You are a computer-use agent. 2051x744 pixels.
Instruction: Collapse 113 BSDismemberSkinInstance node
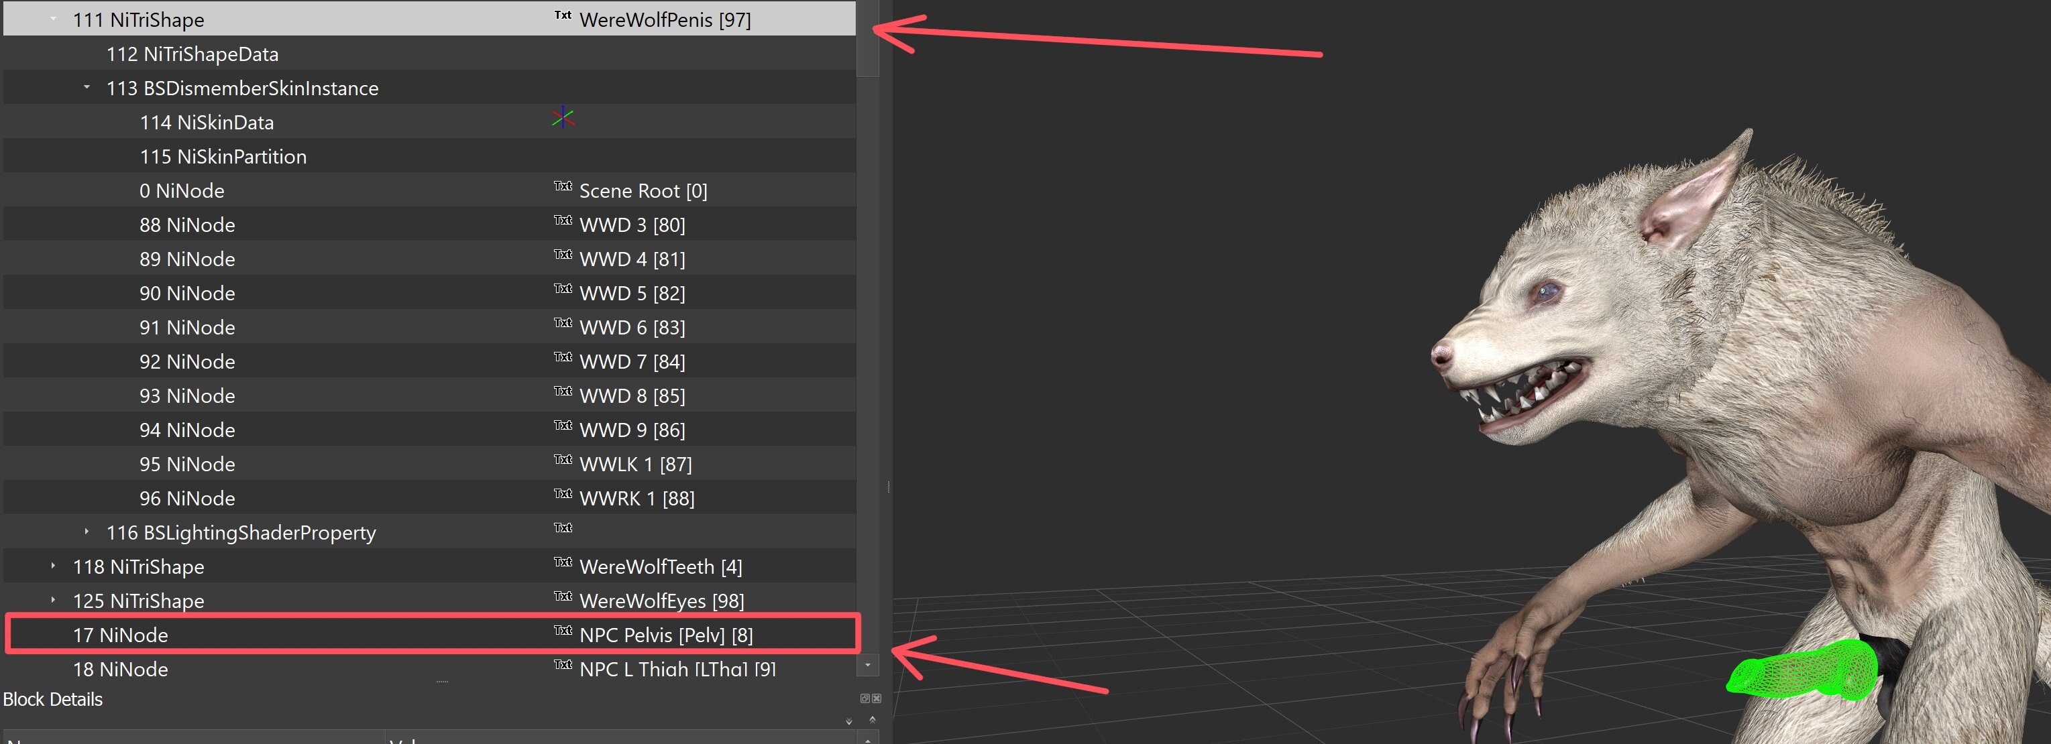87,88
